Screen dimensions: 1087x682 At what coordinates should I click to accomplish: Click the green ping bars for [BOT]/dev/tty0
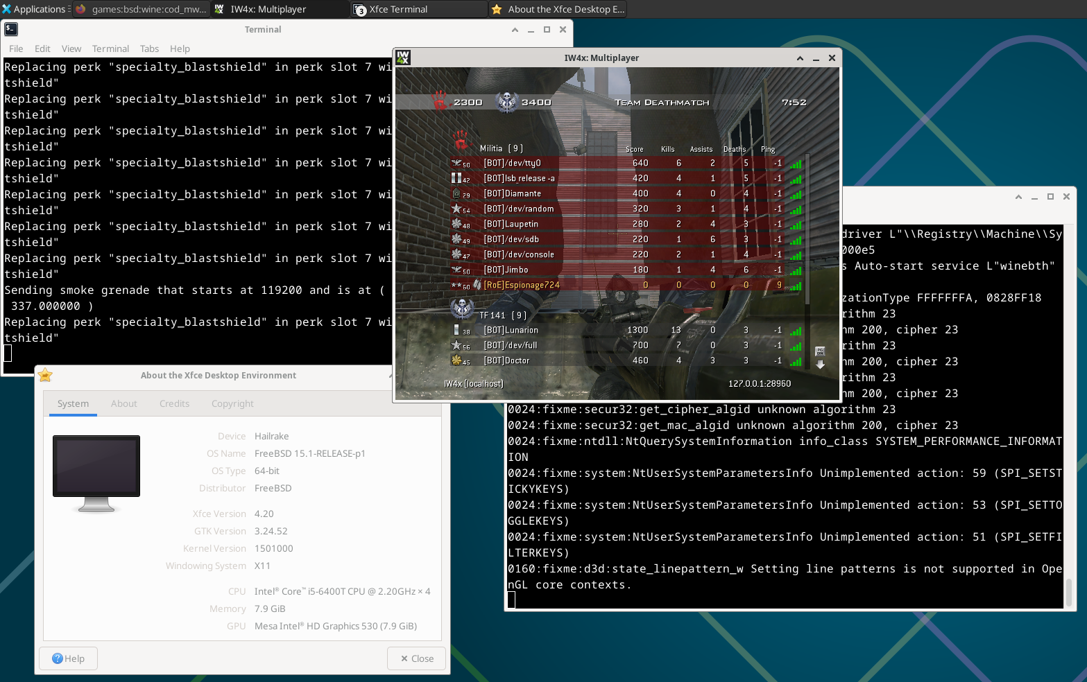(x=796, y=164)
